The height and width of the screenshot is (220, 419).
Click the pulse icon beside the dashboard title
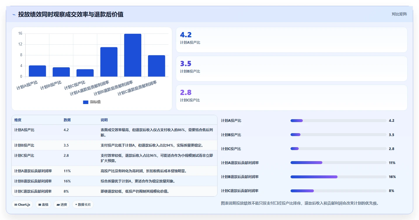click(14, 15)
